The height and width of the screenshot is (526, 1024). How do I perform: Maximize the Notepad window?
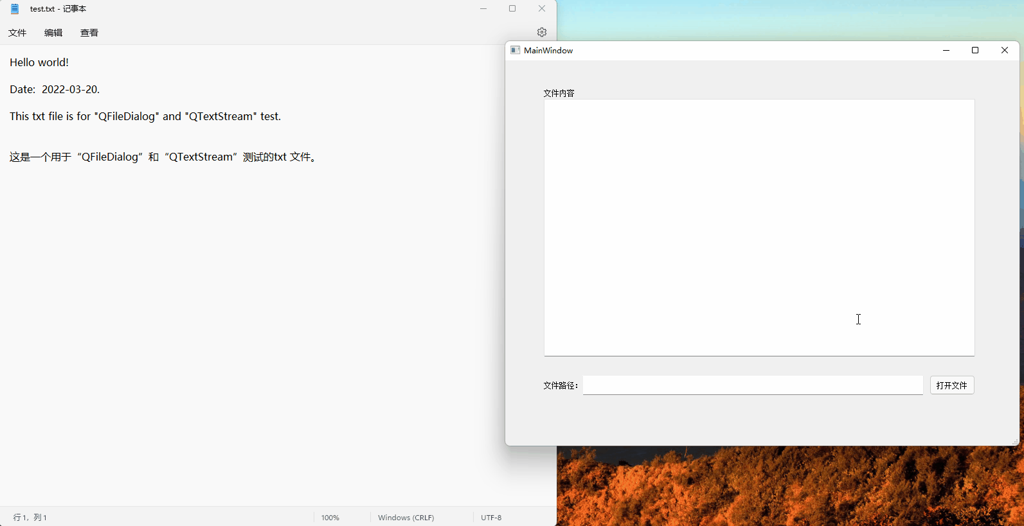tap(512, 9)
